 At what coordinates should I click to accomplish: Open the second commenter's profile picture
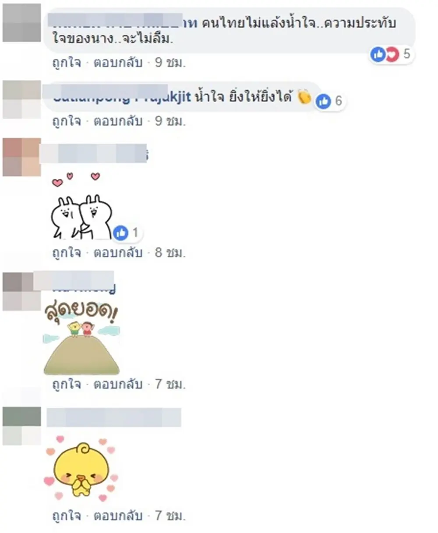pos(21,99)
